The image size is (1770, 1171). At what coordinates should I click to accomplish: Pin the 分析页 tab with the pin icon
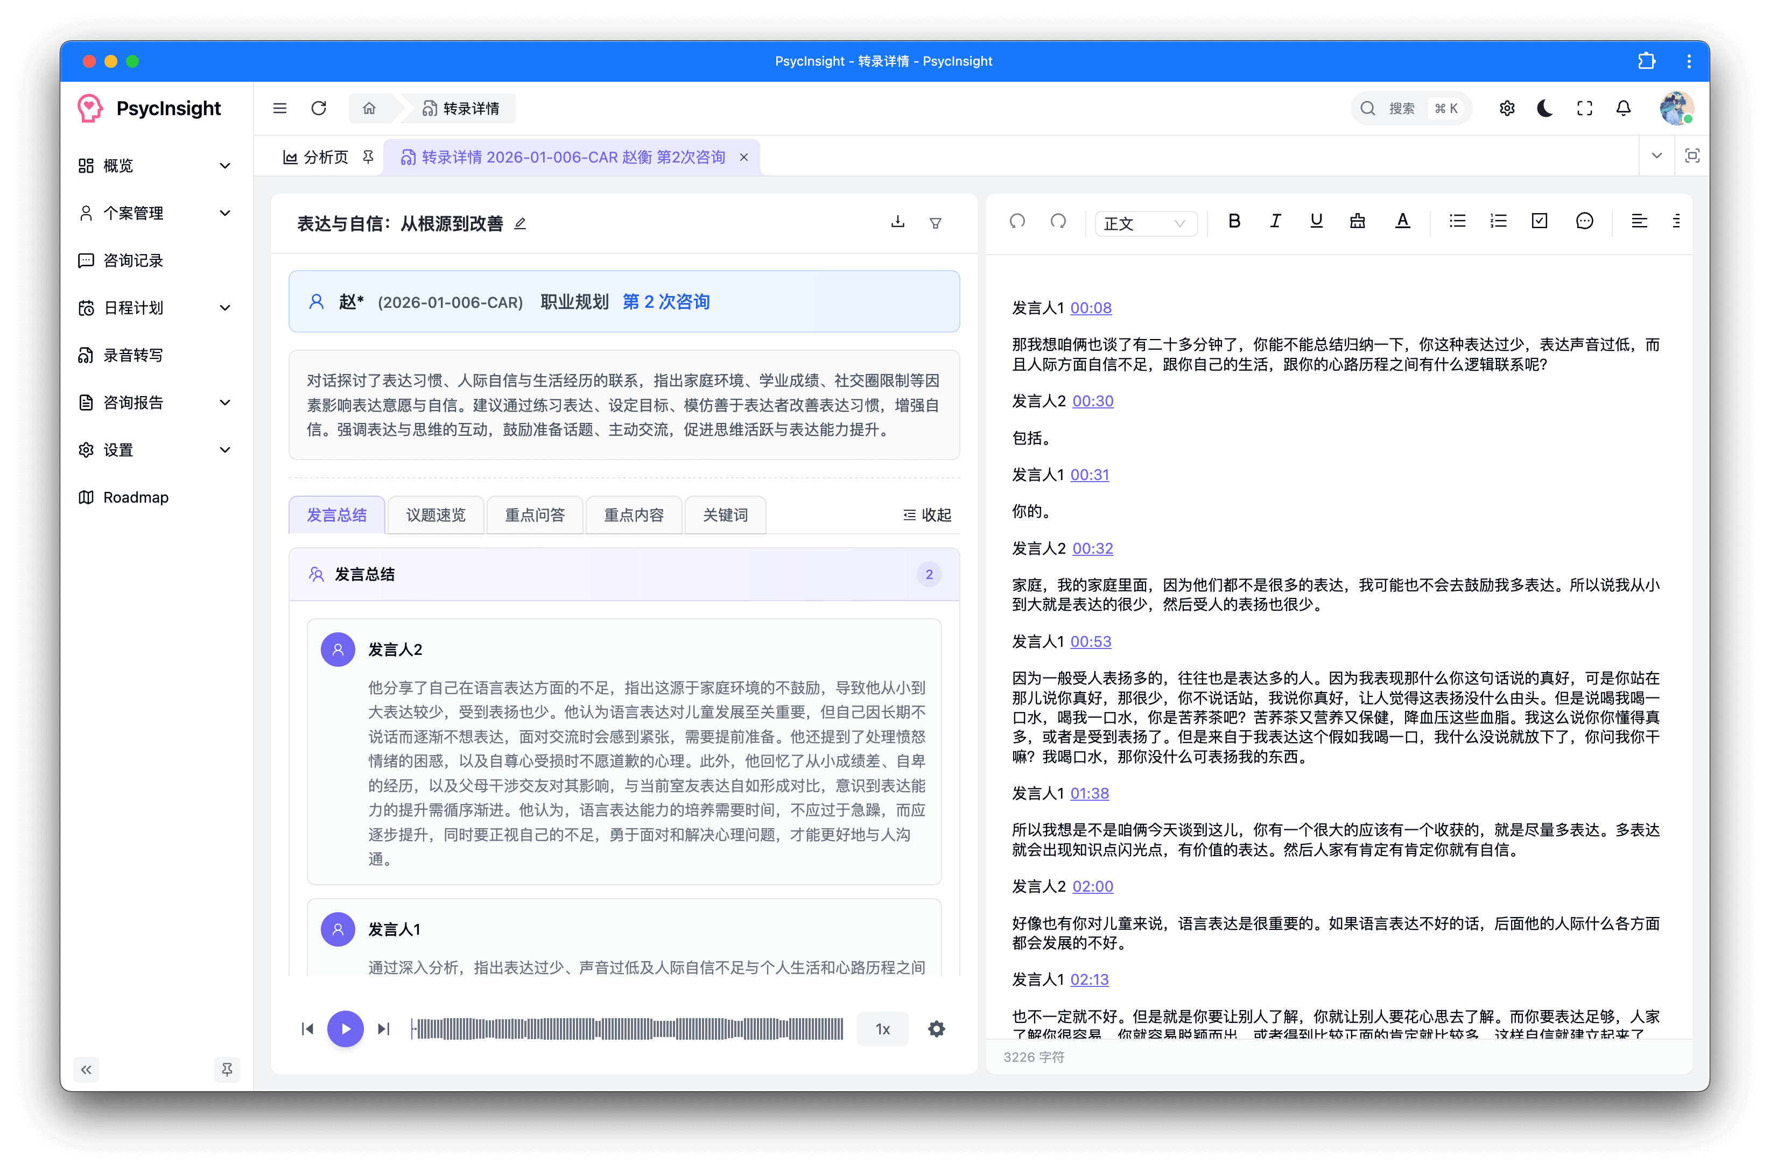[x=368, y=157]
